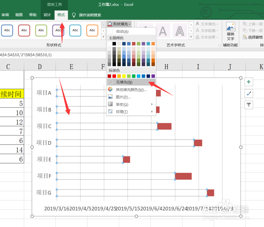Viewport: 264px width, 227px height.
Task: Click the yellow 续时间 header cell
Action: [12, 94]
